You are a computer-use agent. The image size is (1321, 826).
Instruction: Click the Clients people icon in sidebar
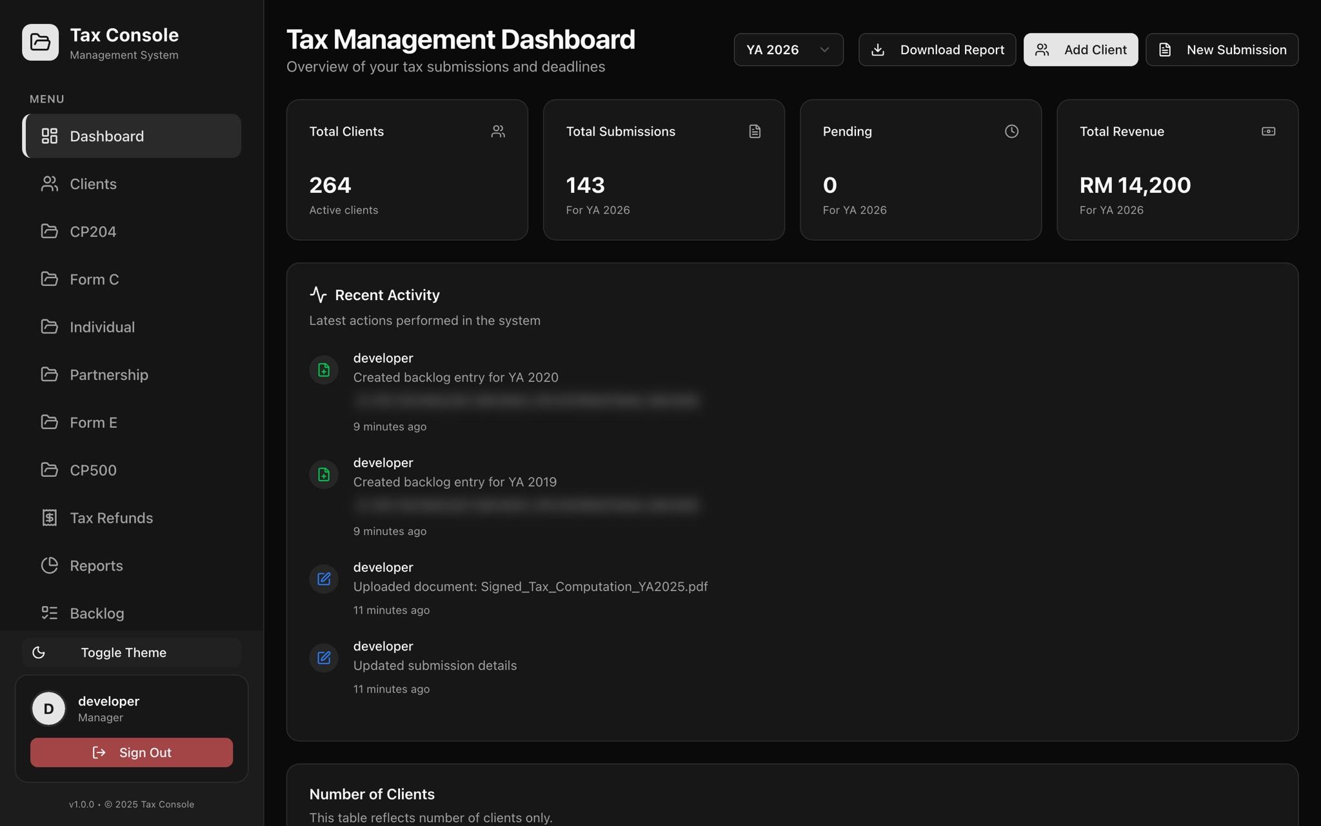[x=50, y=184]
